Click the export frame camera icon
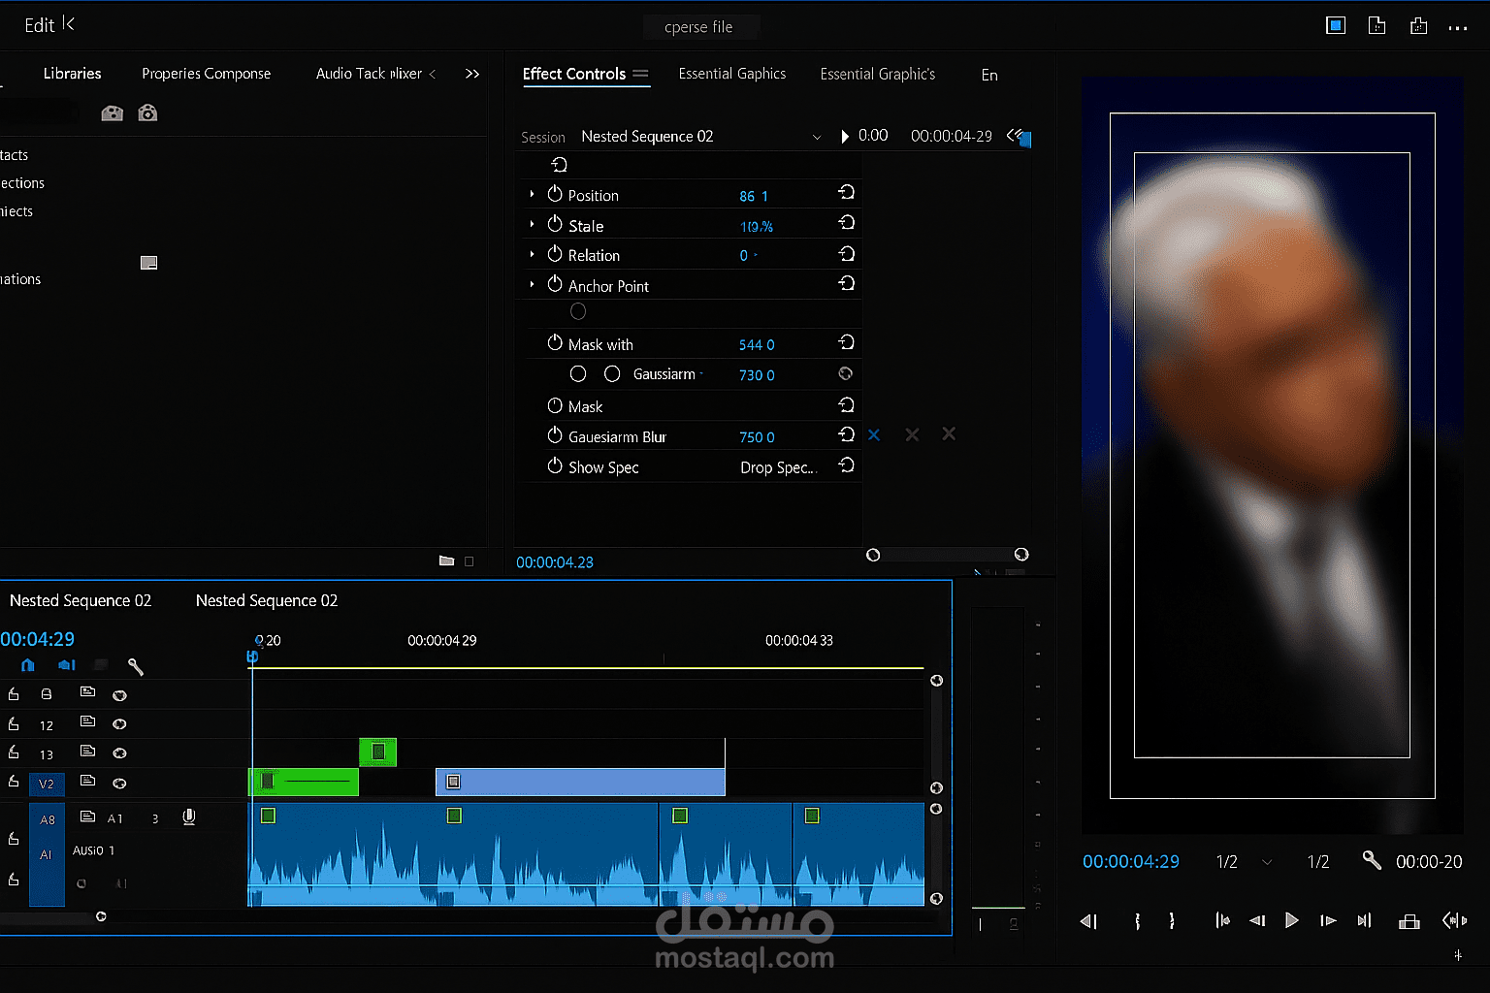This screenshot has height=993, width=1490. 147,113
